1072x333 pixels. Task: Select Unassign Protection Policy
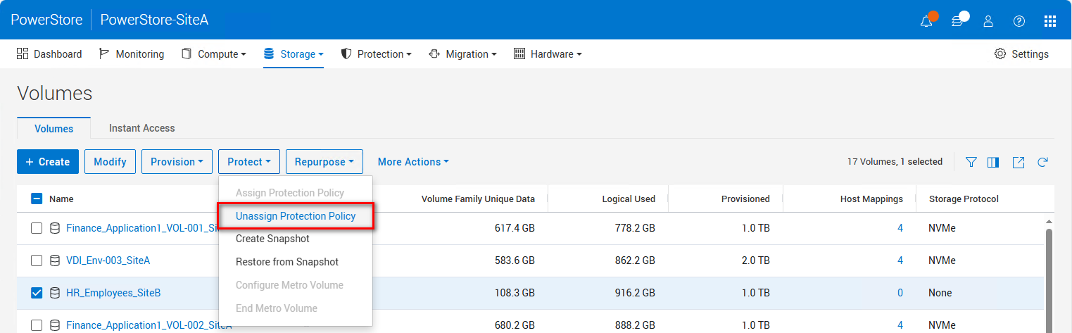tap(296, 216)
